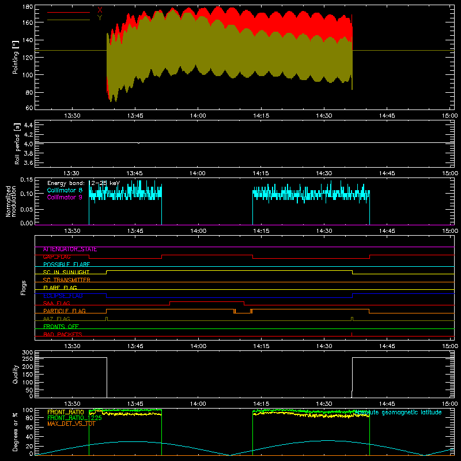Viewport: 461px width, 461px height.
Task: Click the olive AAZ_FLAG label
Action: pyautogui.click(x=56, y=319)
